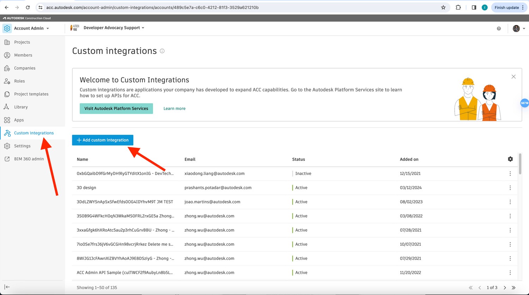529x295 pixels.
Task: Click the Inactive status of first row
Action: pos(303,174)
